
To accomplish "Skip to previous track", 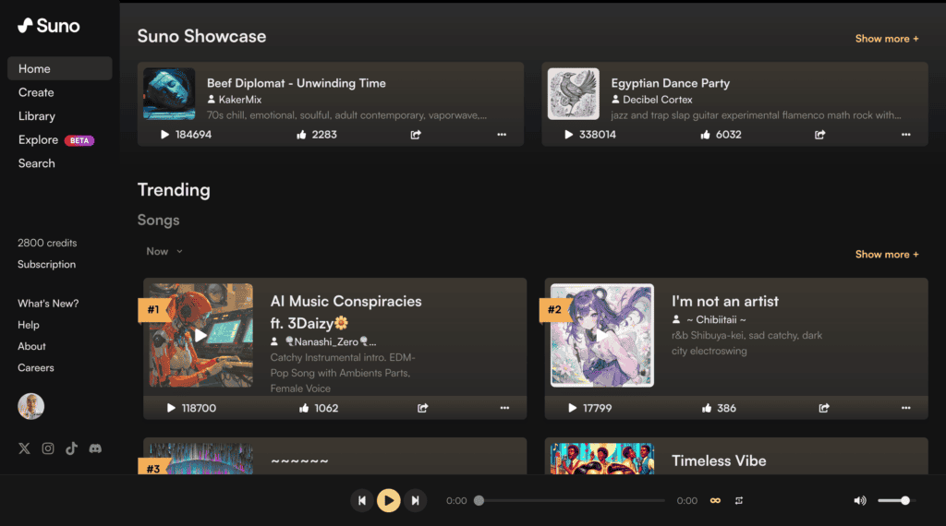I will coord(362,501).
